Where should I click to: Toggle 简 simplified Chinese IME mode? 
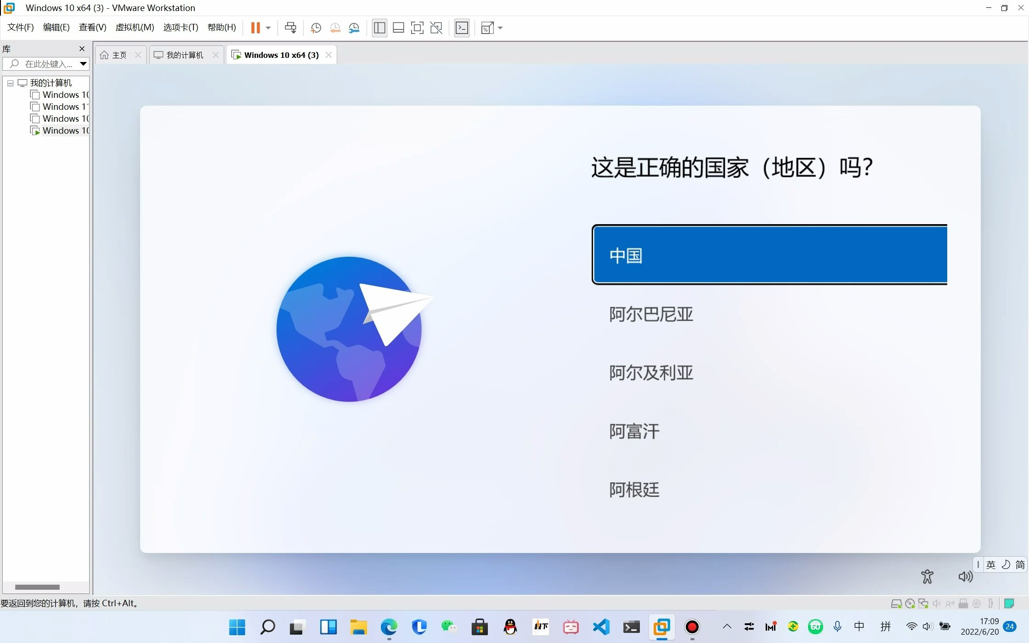(x=1020, y=564)
